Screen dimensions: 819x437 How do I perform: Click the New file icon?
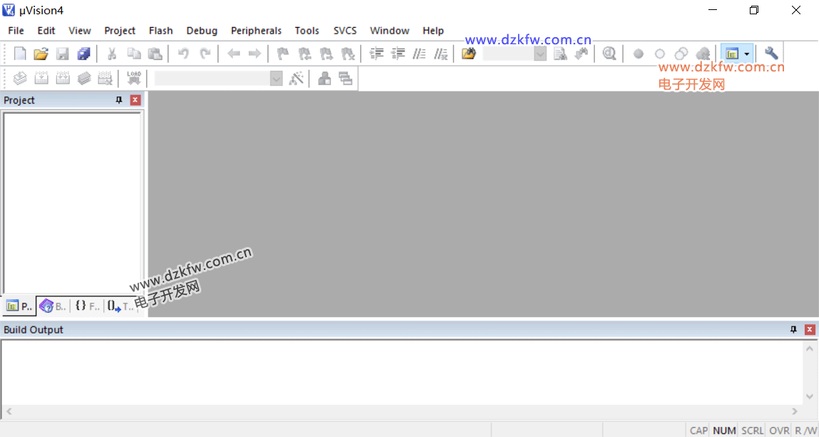tap(20, 54)
